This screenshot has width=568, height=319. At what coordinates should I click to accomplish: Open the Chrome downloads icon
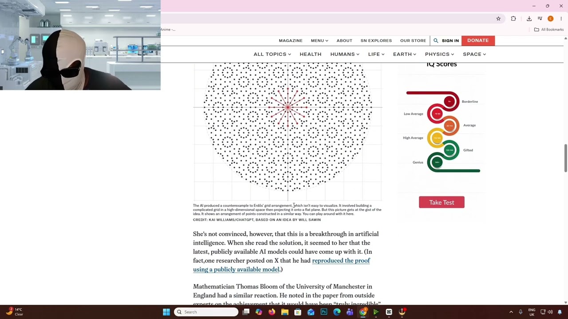pyautogui.click(x=529, y=19)
